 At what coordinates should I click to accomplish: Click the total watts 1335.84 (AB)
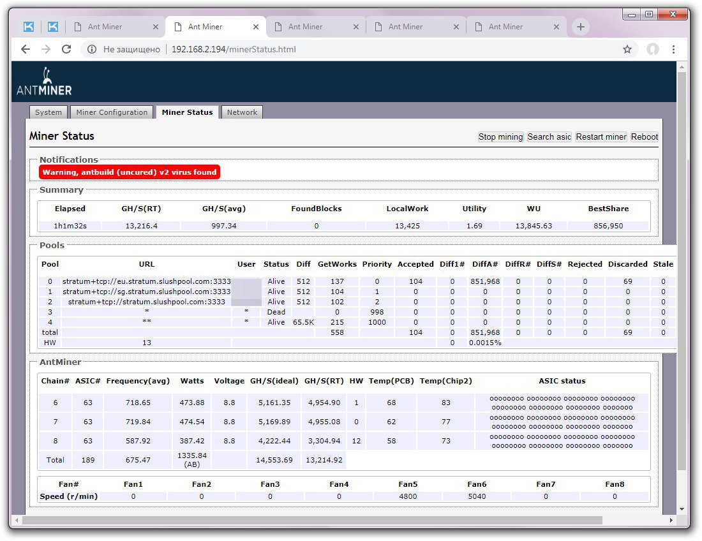192,460
